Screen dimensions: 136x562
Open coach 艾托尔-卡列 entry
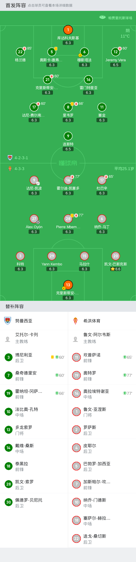click(34, 338)
